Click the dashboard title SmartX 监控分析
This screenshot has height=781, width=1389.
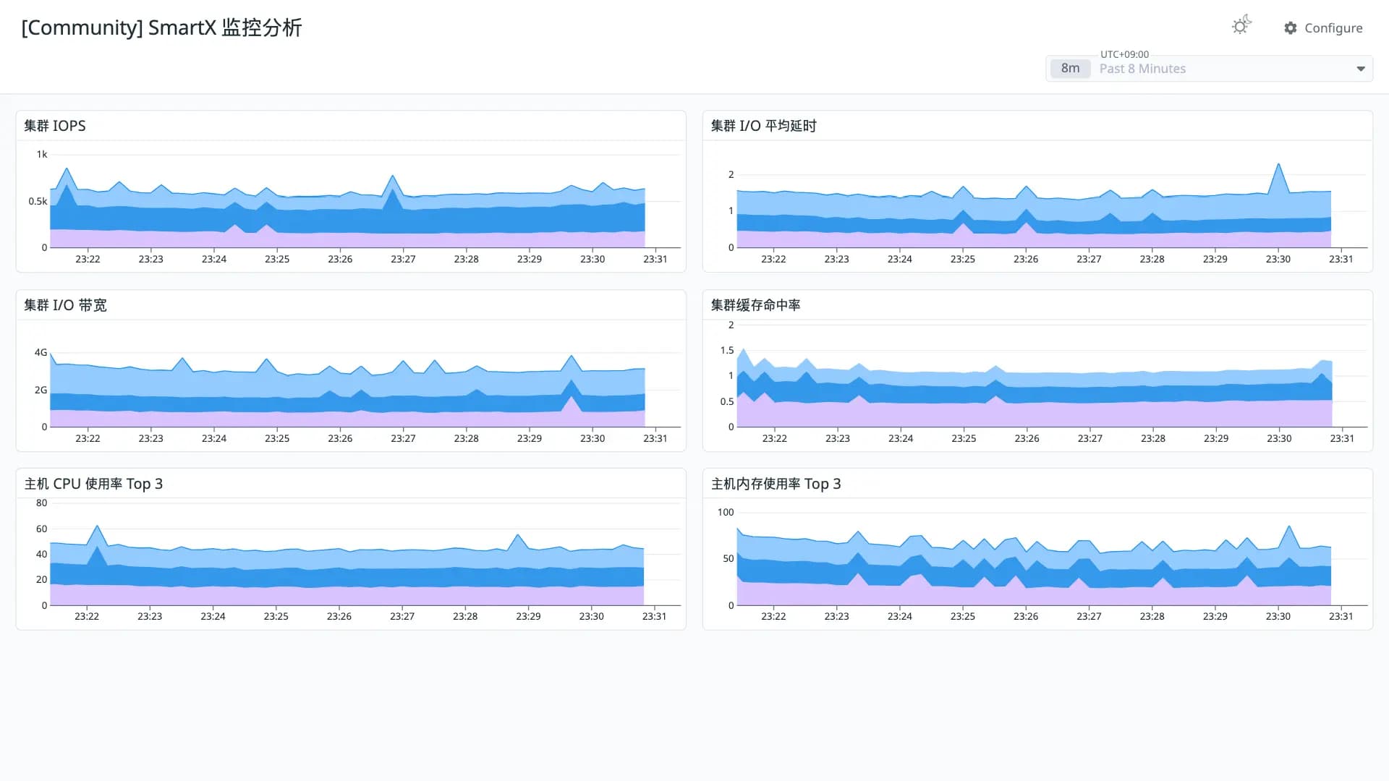225,27
